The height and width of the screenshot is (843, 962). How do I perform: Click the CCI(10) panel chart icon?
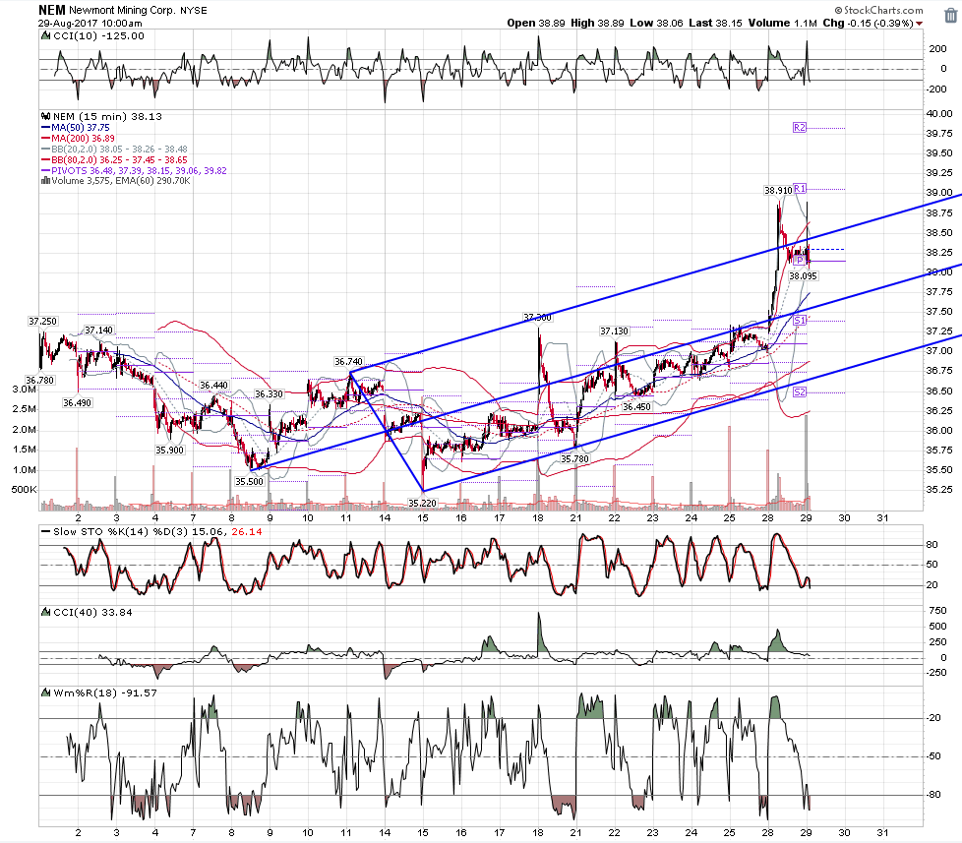coord(45,35)
